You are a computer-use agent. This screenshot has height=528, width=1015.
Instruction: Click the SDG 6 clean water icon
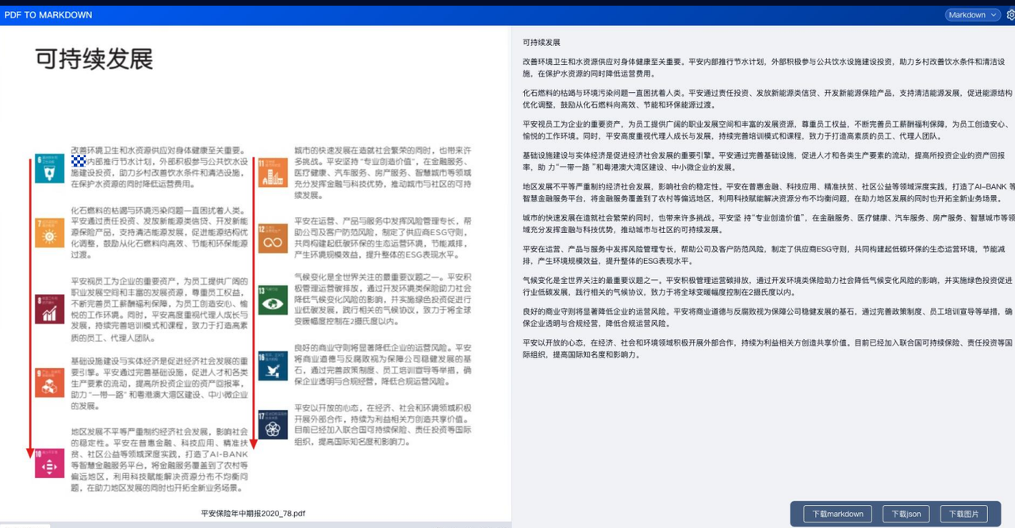click(49, 169)
